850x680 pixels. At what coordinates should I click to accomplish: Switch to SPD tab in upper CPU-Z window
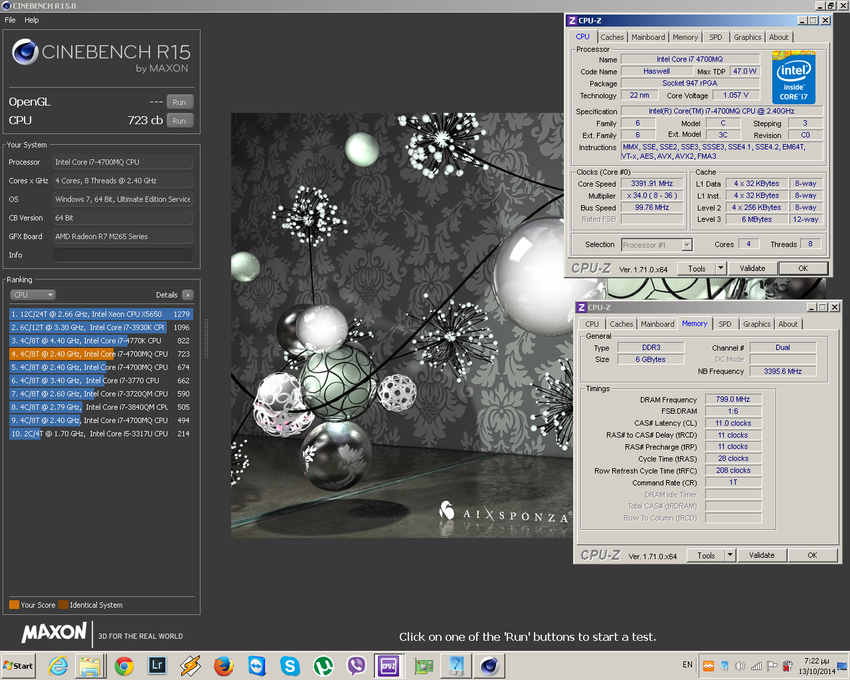point(715,37)
